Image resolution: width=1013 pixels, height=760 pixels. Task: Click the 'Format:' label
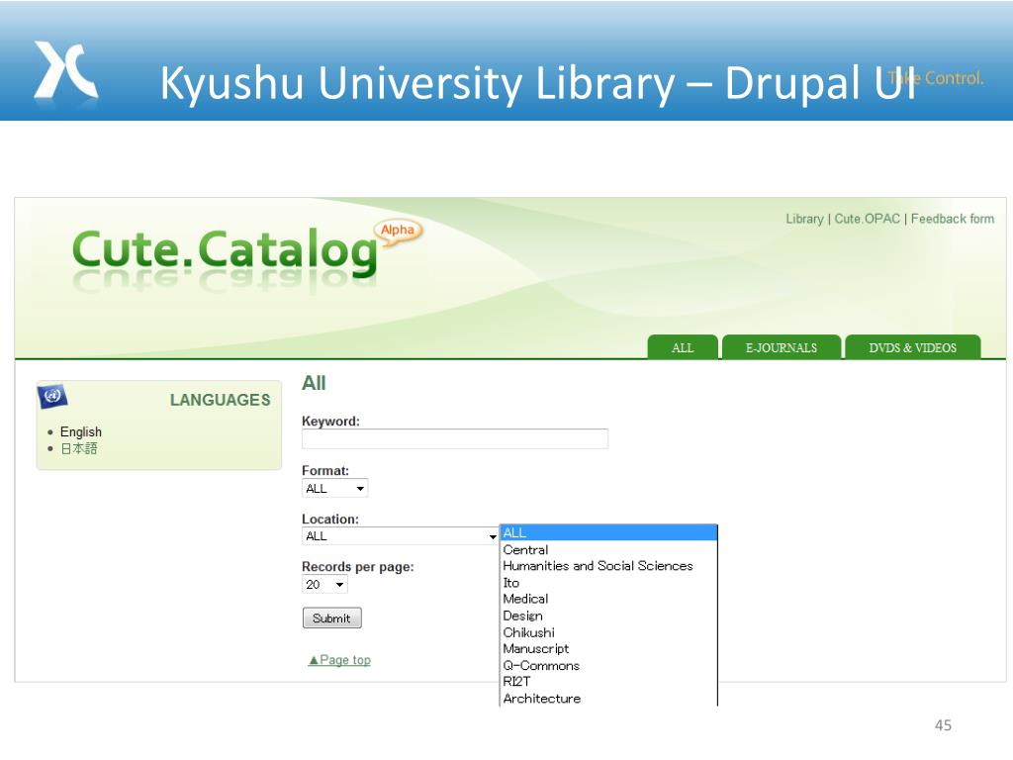(x=324, y=470)
